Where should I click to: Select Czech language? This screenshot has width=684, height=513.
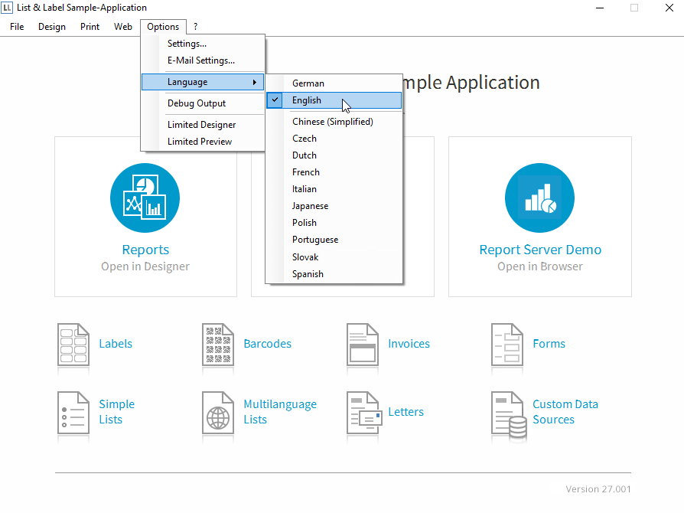(x=334, y=139)
